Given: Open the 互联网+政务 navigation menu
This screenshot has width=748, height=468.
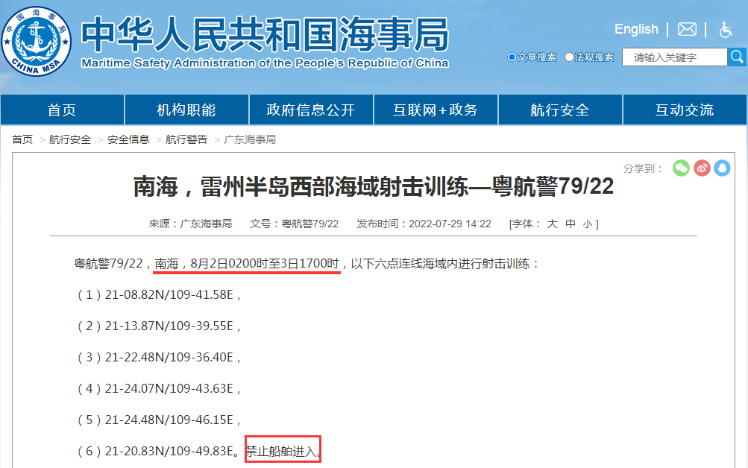Looking at the screenshot, I should point(436,110).
